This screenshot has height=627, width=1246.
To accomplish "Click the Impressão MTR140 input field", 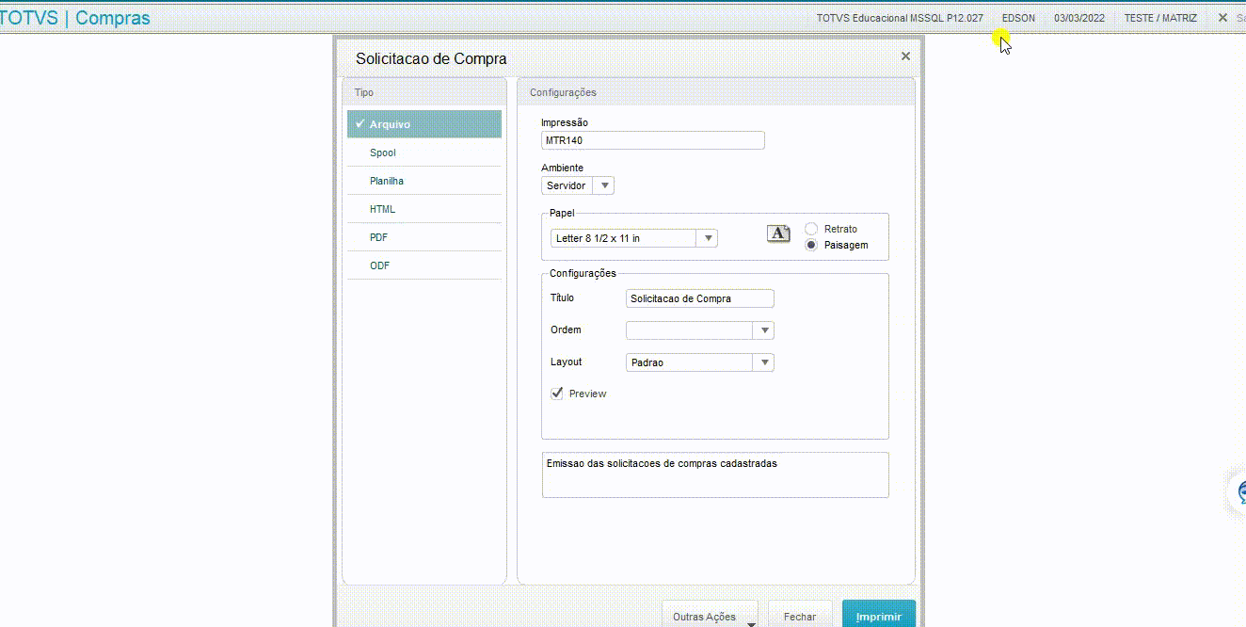I will [653, 140].
